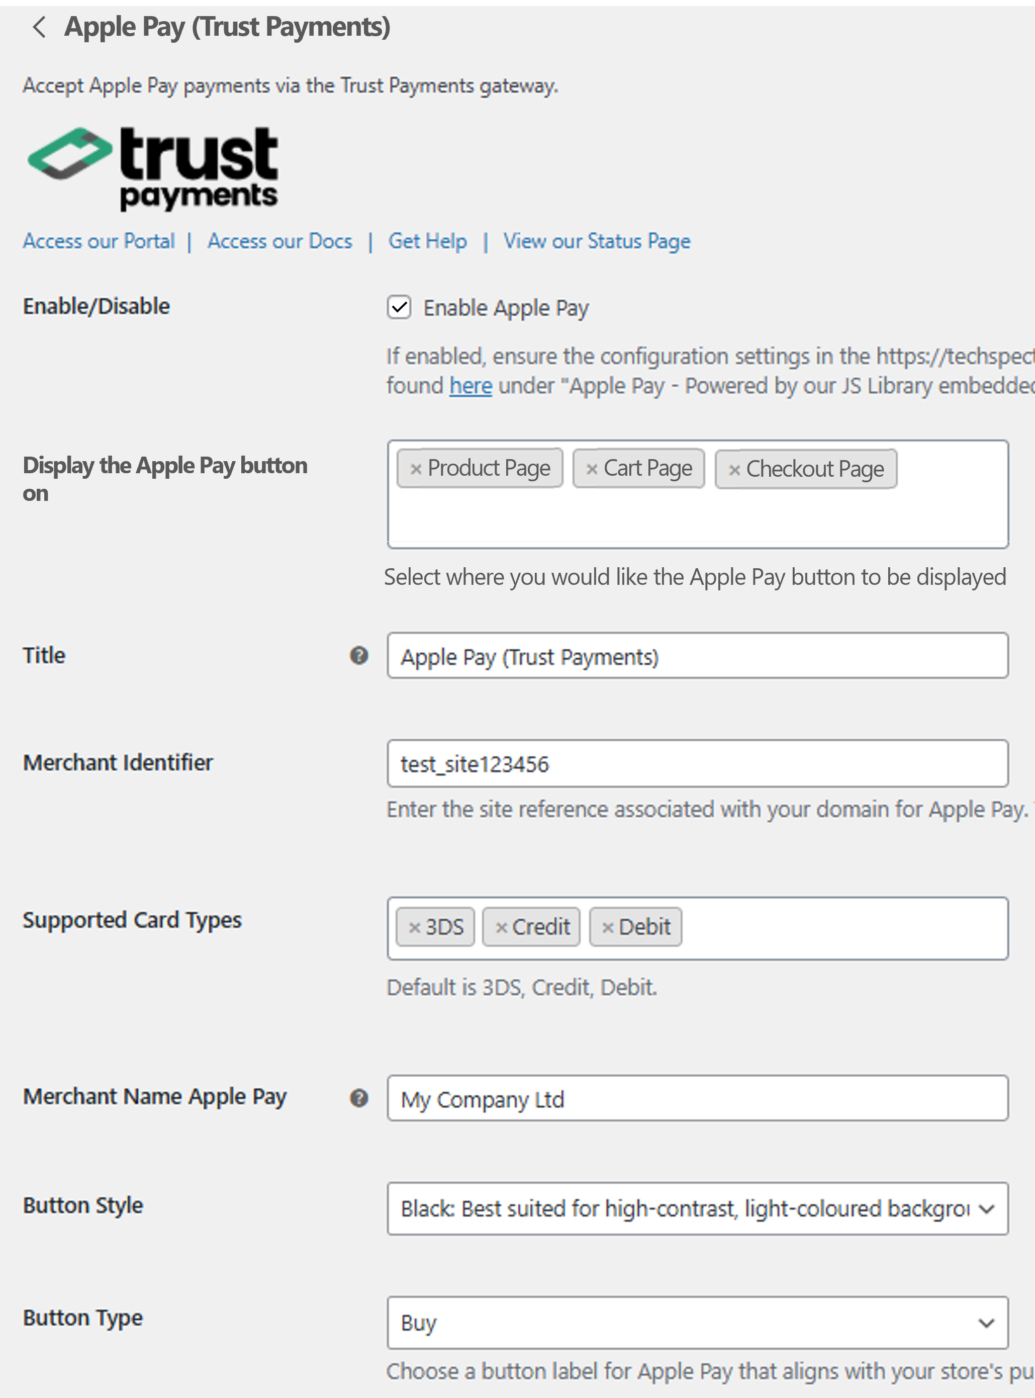
Task: Click the Get Help link
Action: click(x=428, y=241)
